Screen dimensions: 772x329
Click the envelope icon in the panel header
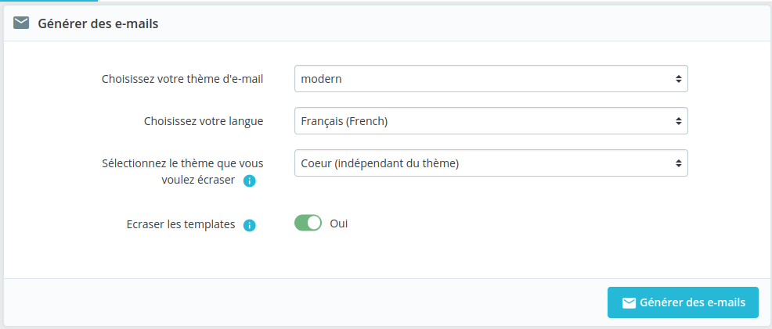click(x=21, y=23)
